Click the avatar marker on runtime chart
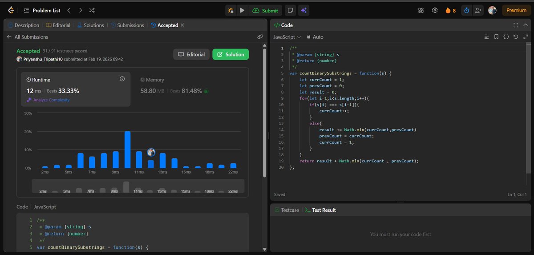The image size is (534, 255). [151, 152]
